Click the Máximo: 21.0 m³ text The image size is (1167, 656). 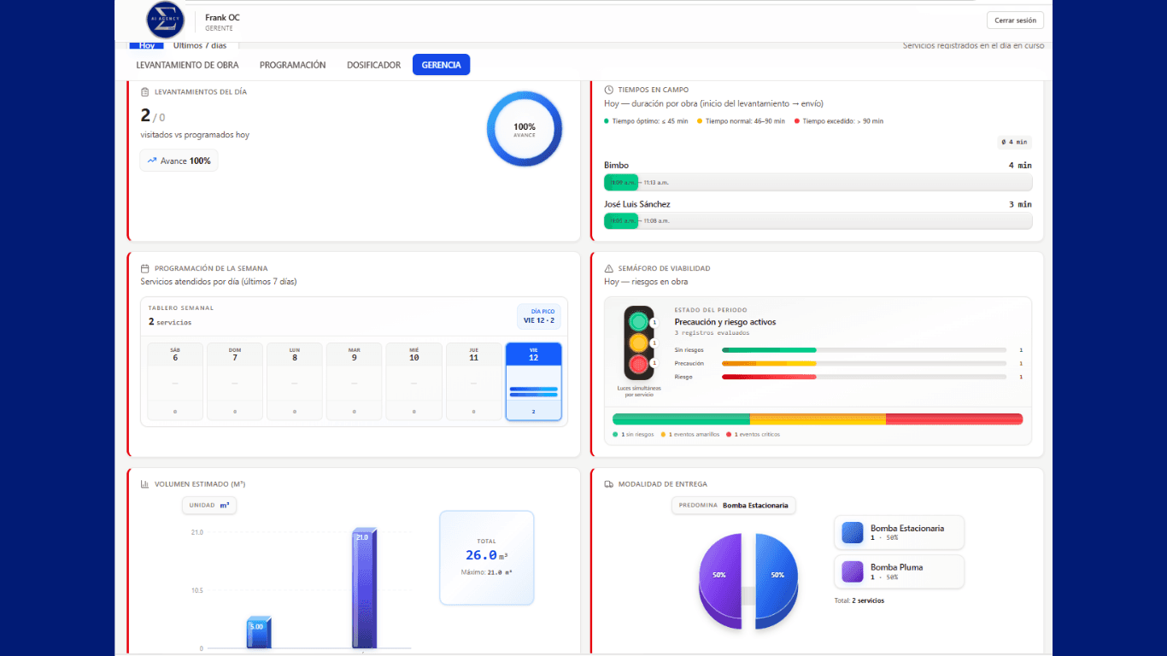pos(486,572)
